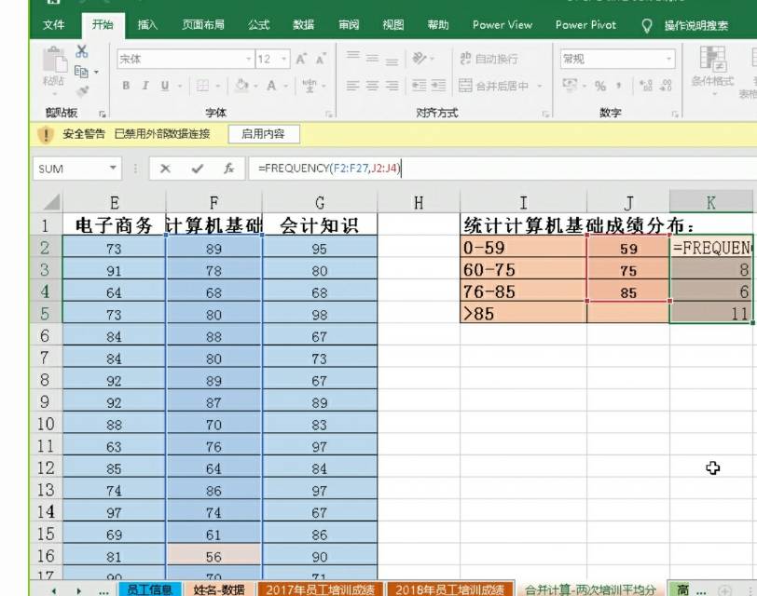The image size is (757, 596).
Task: Click the Copy icon in clipboard group
Action: pos(81,72)
